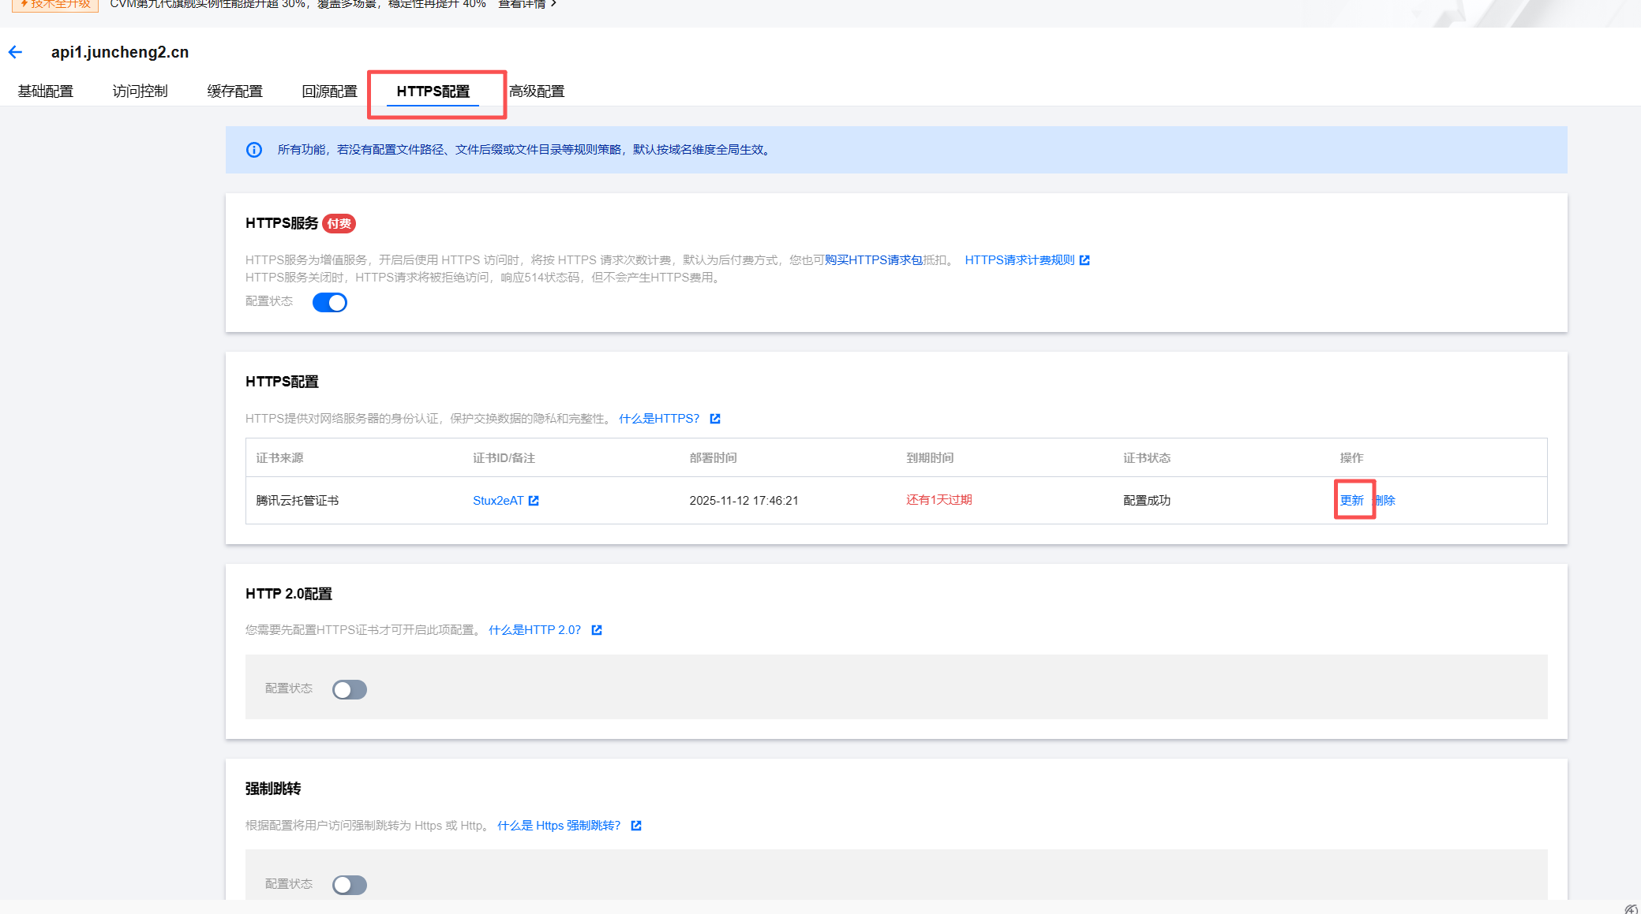
Task: Click the red 付费 badge
Action: (x=339, y=224)
